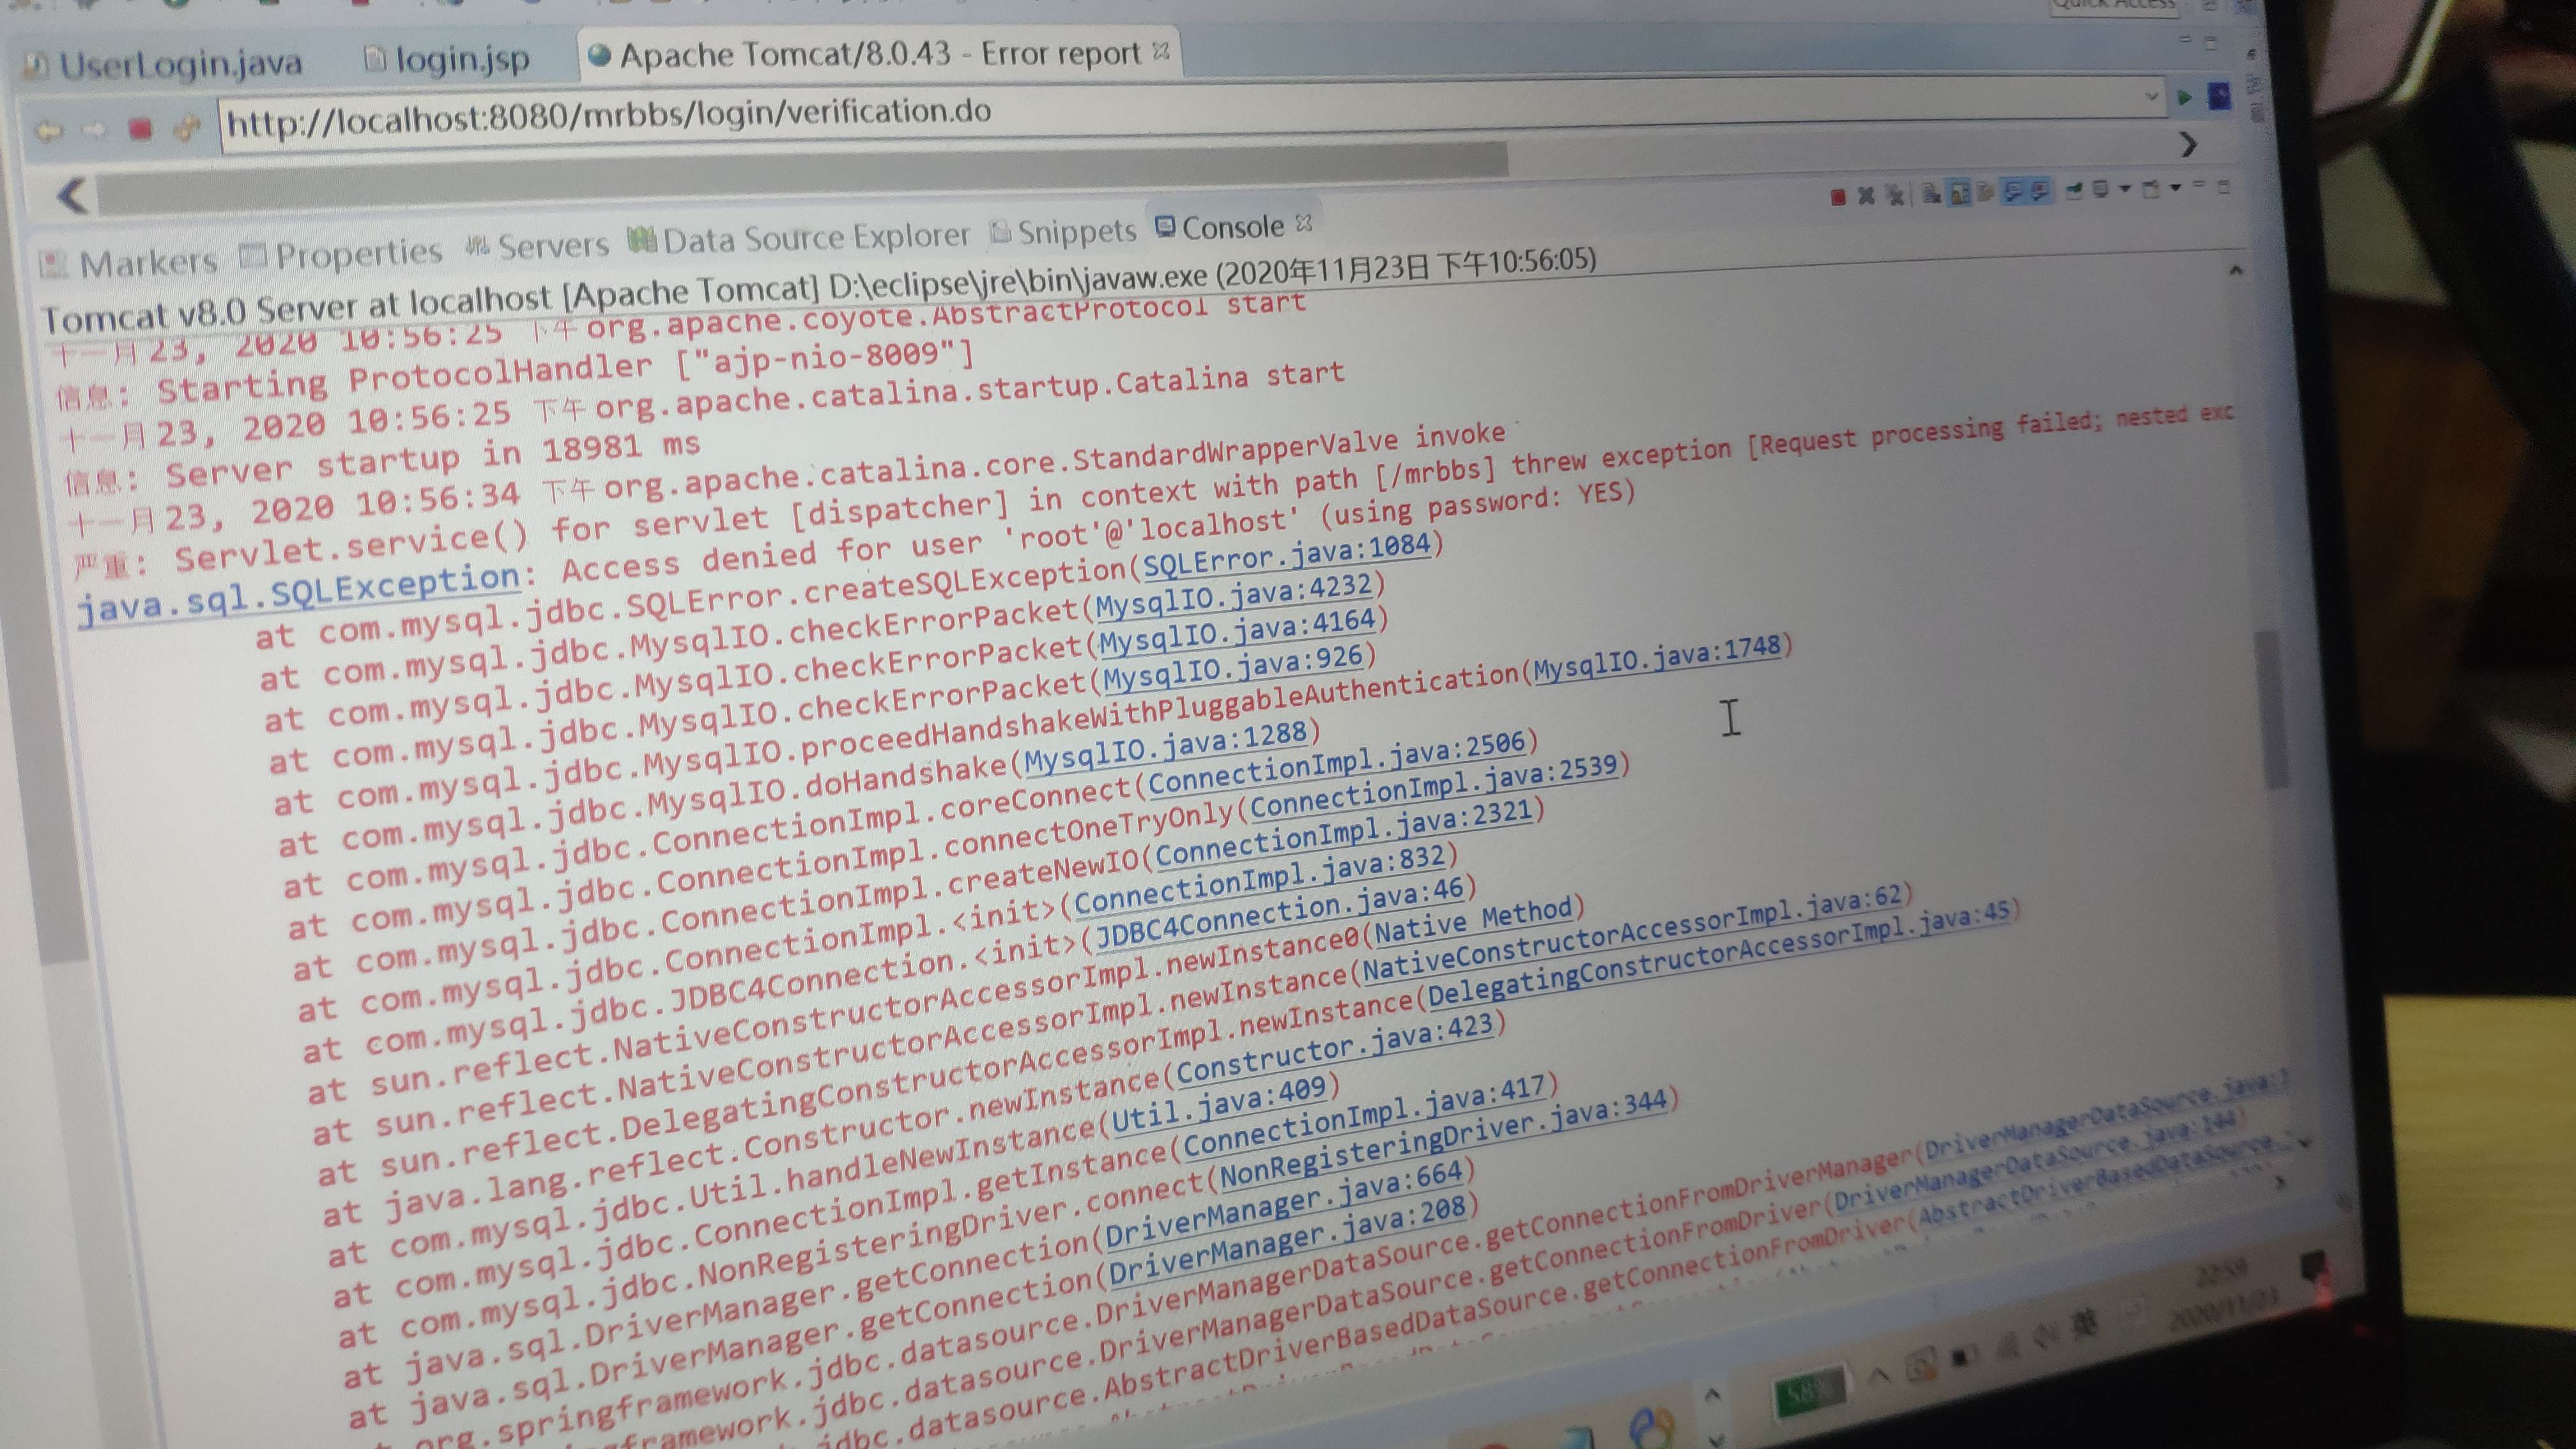Click the Console scroll-up arrow

click(2236, 270)
